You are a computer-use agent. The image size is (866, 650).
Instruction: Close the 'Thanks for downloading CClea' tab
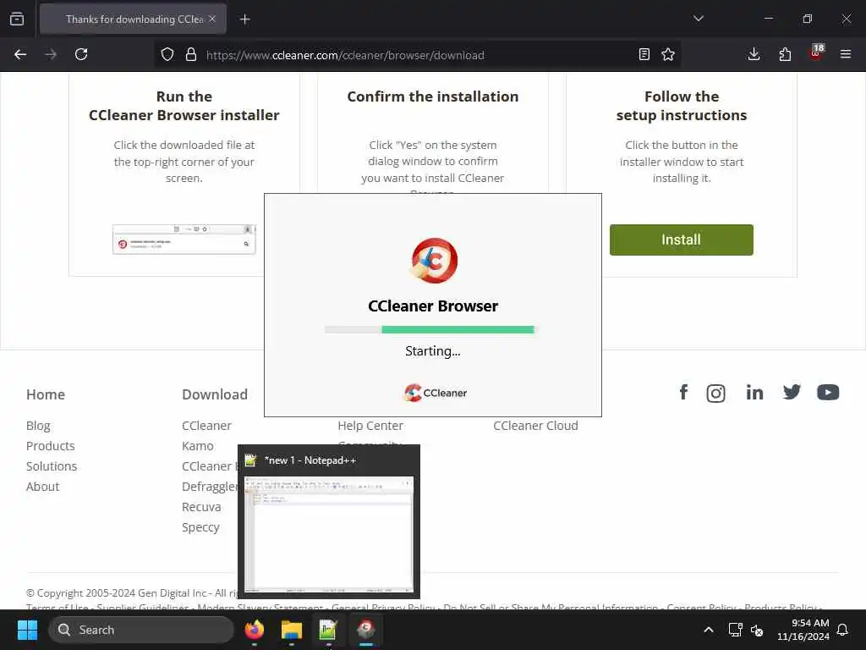point(212,19)
